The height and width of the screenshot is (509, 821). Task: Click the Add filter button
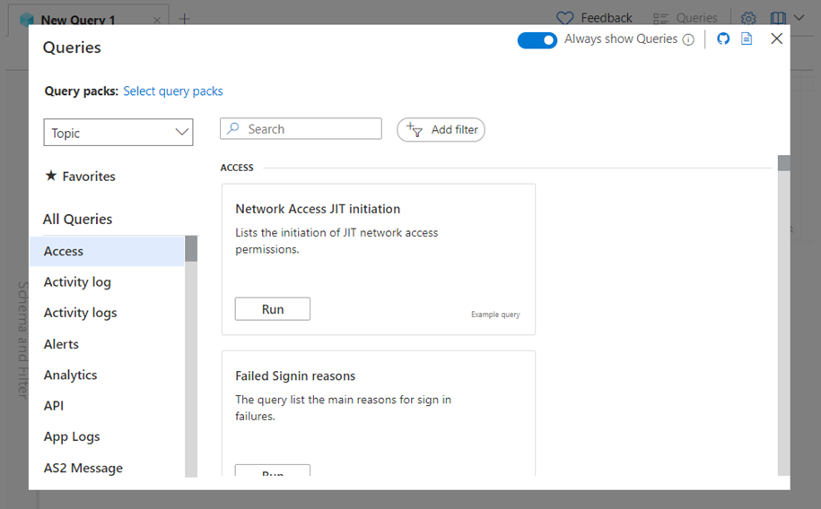441,130
